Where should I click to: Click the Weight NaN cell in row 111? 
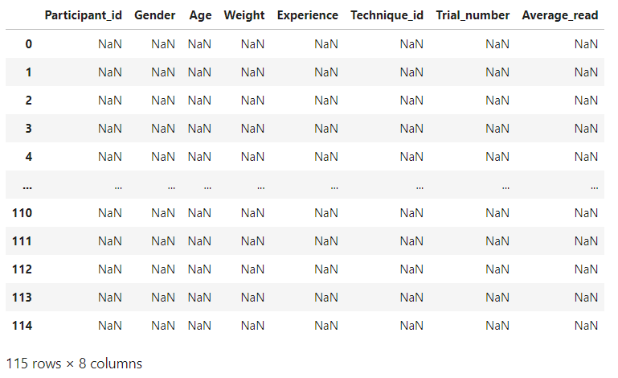[252, 241]
